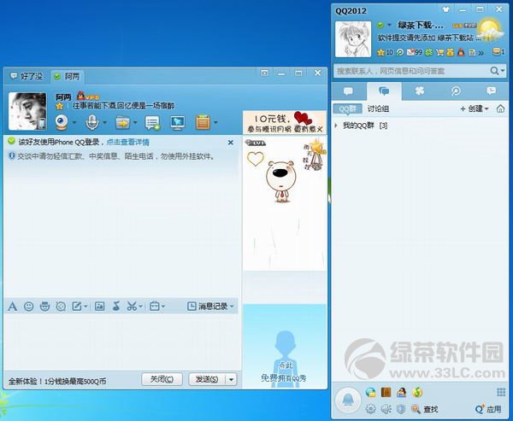Open the Qzone flower tab
This screenshot has height=421, width=513.
coord(420,91)
